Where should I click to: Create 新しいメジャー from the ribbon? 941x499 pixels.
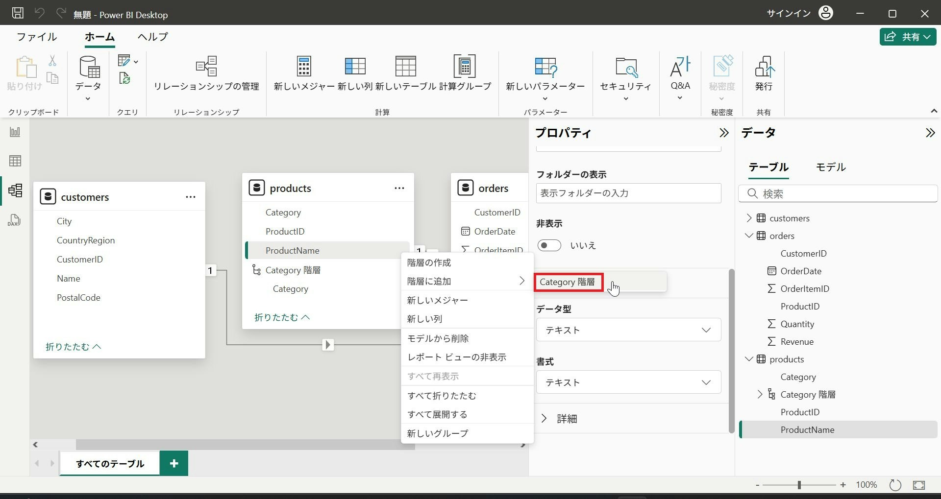click(304, 73)
